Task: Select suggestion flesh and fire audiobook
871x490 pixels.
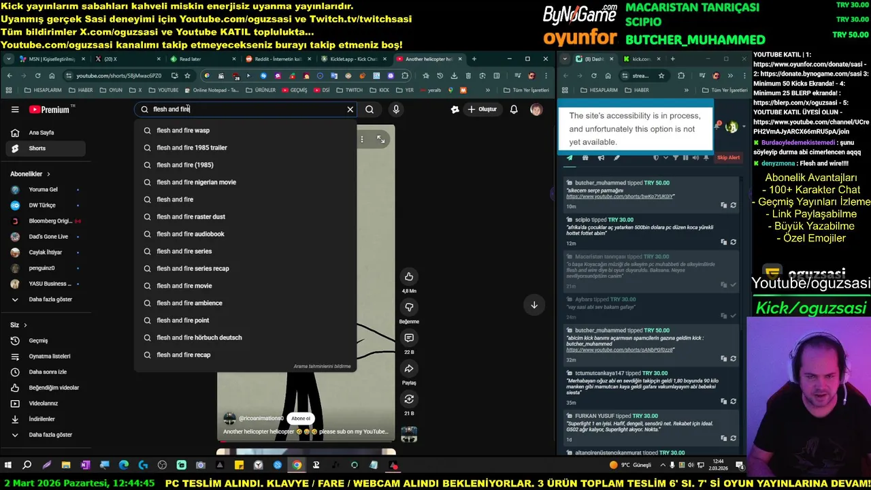Action: pyautogui.click(x=245, y=234)
